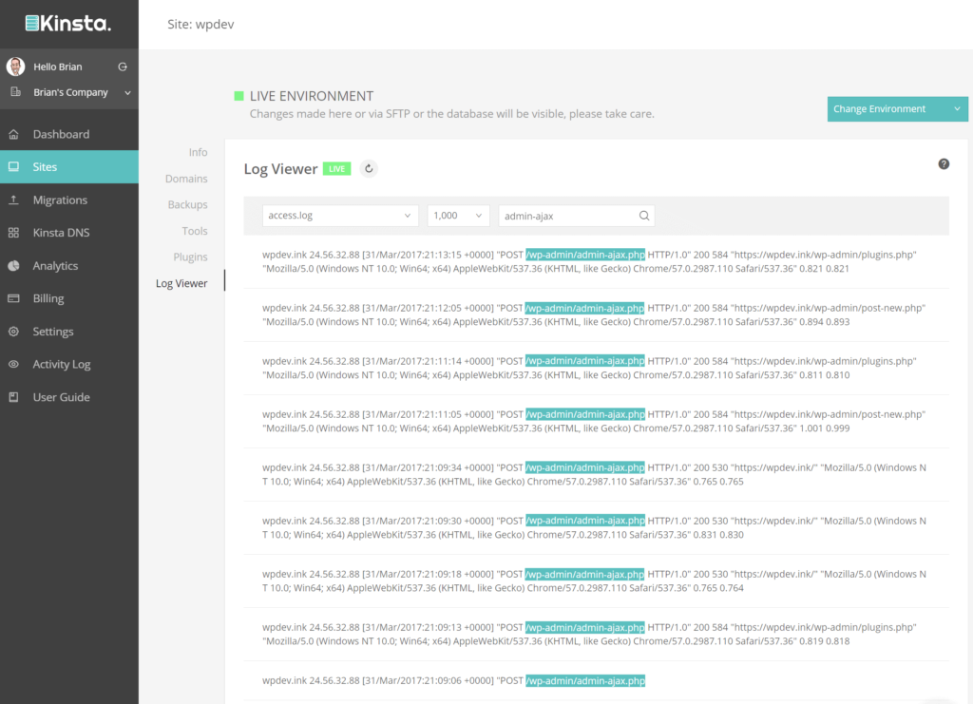Open the Backups tab
Viewport: 973px width, 704px height.
point(187,204)
